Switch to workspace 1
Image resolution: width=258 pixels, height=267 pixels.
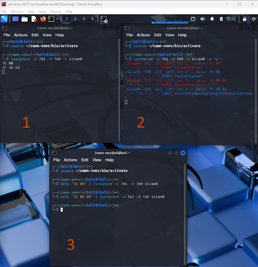click(x=66, y=19)
